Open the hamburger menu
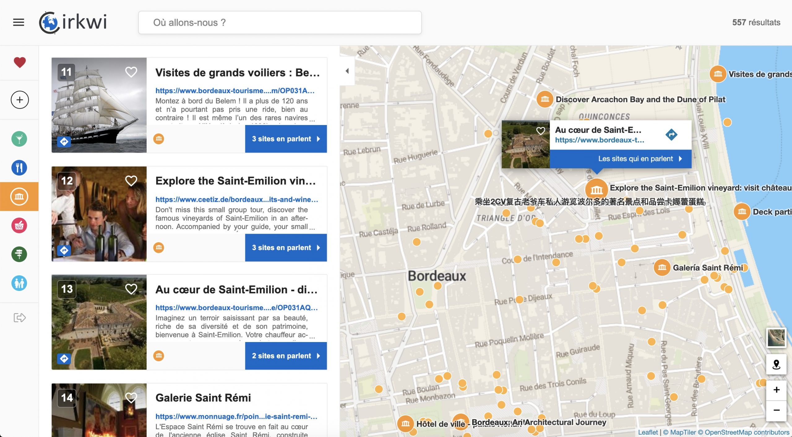This screenshot has width=792, height=437. tap(19, 22)
